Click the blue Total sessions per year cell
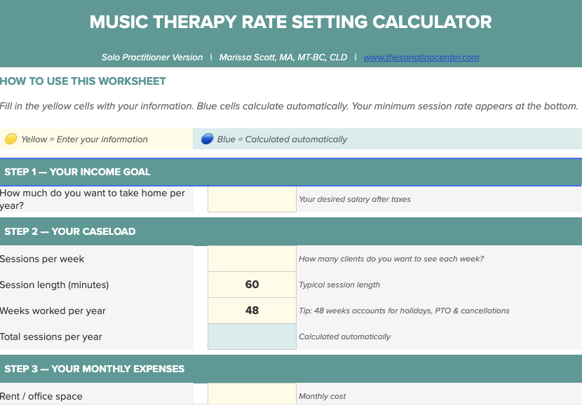Image resolution: width=582 pixels, height=408 pixels. click(x=252, y=336)
